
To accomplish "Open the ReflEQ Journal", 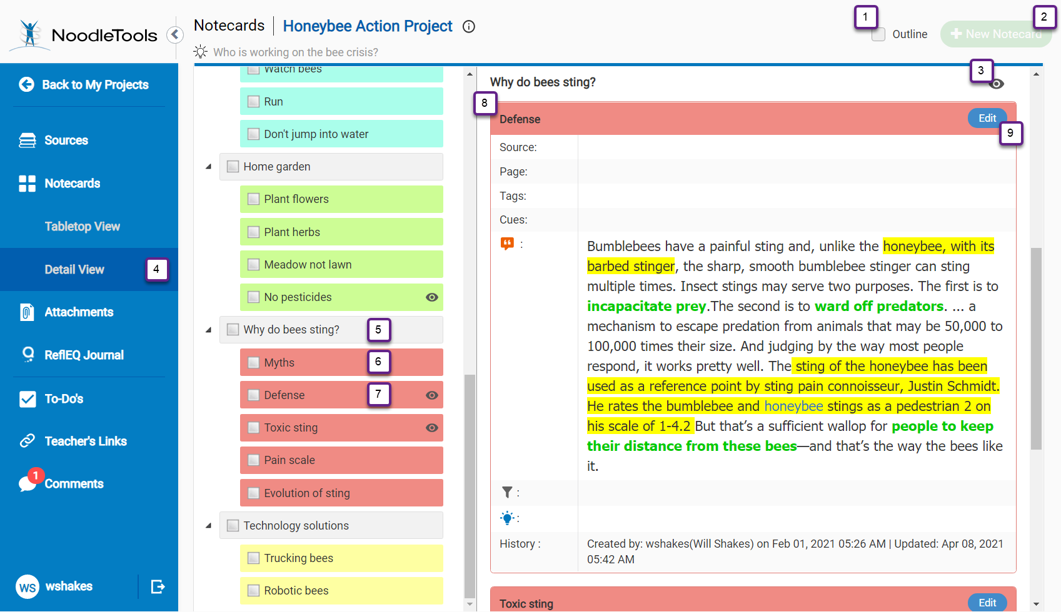I will [84, 354].
